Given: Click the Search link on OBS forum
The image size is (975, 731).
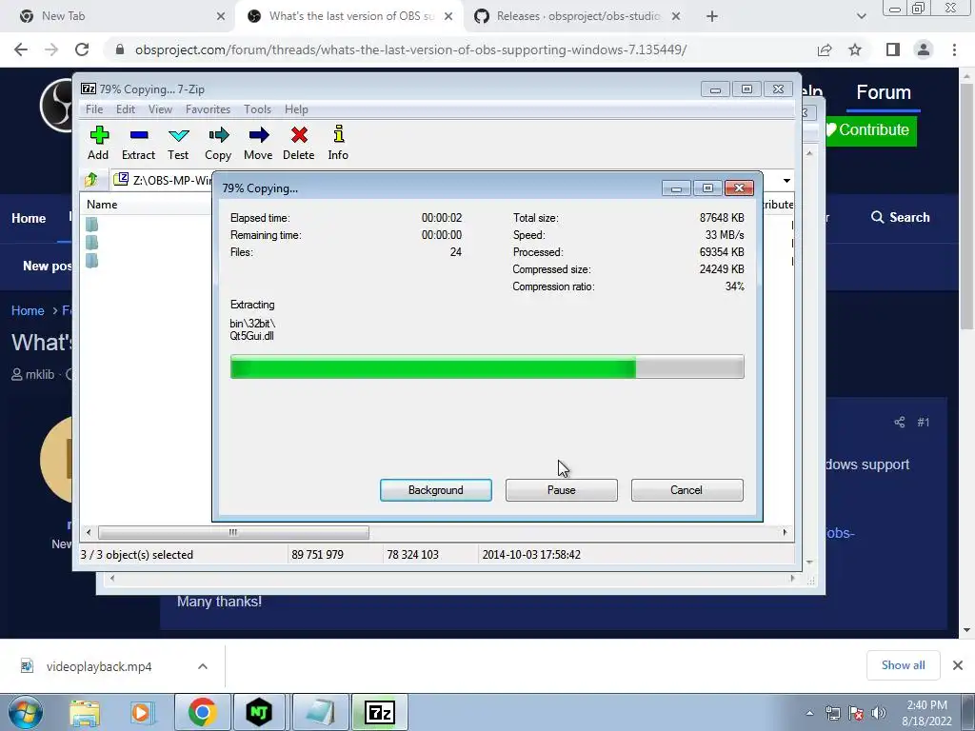Looking at the screenshot, I should (901, 218).
